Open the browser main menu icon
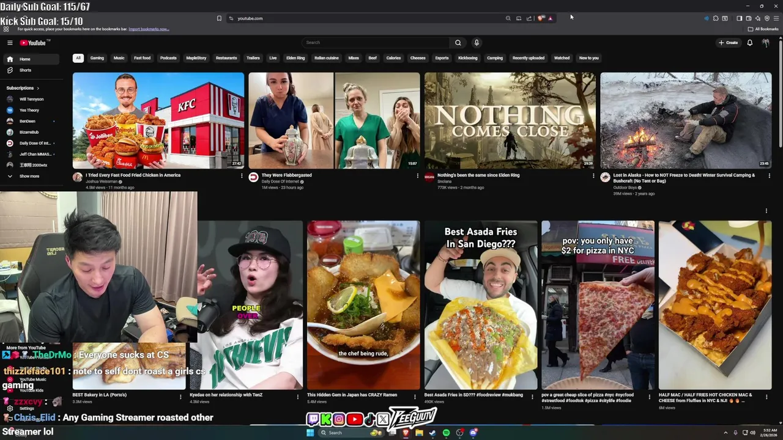The width and height of the screenshot is (783, 440). tap(777, 18)
